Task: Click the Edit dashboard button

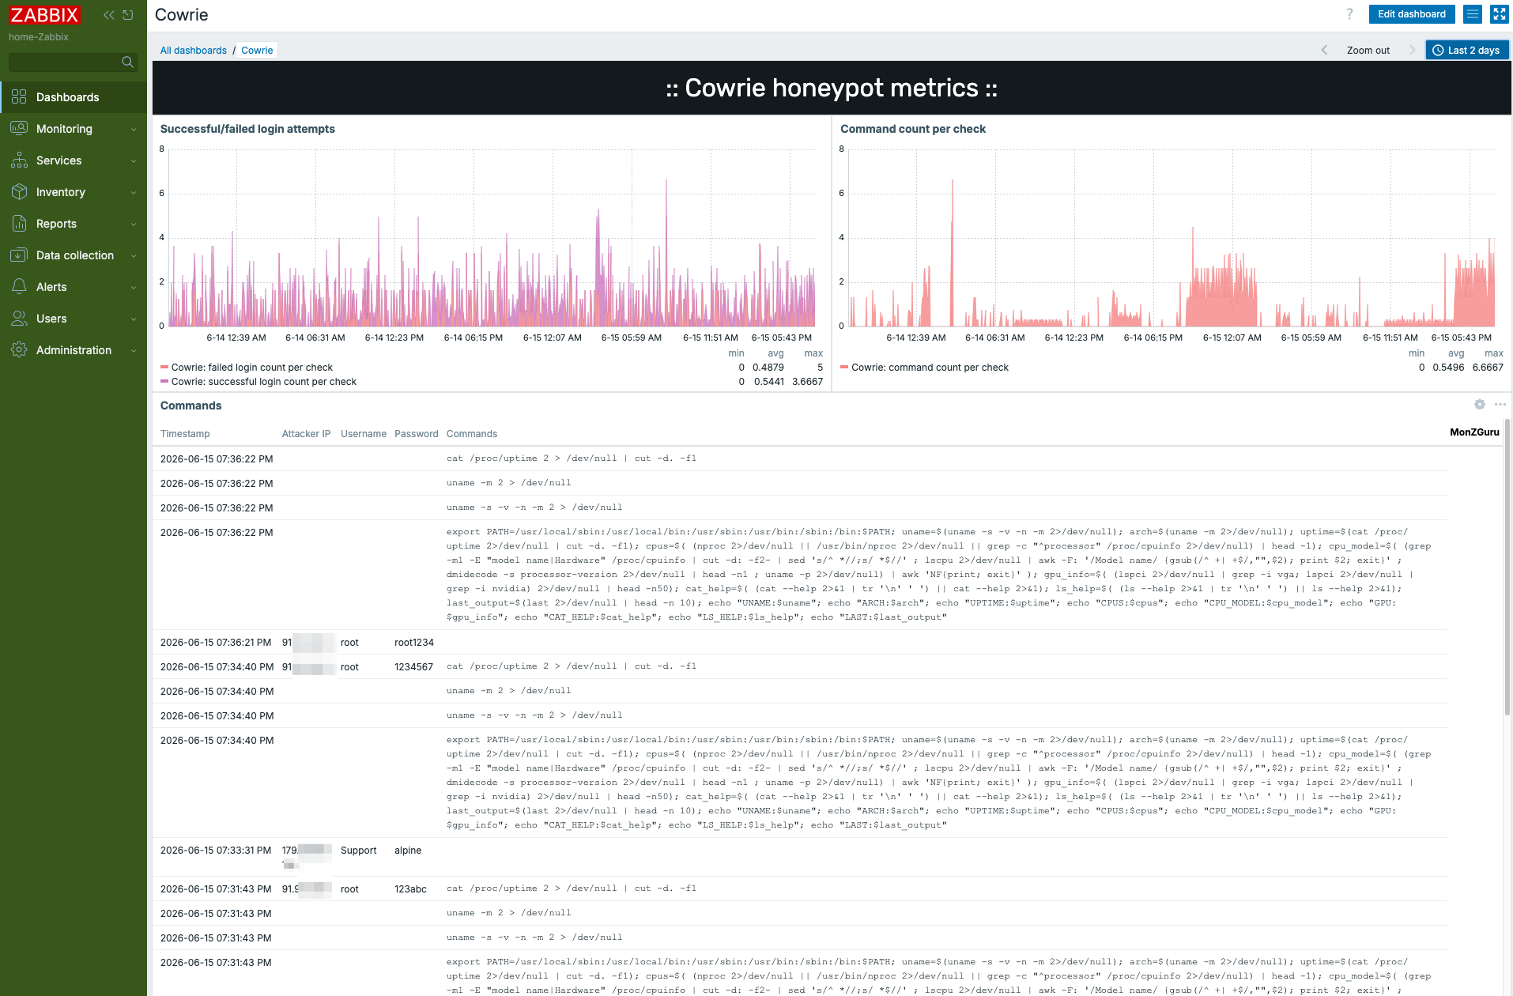Action: 1412,14
